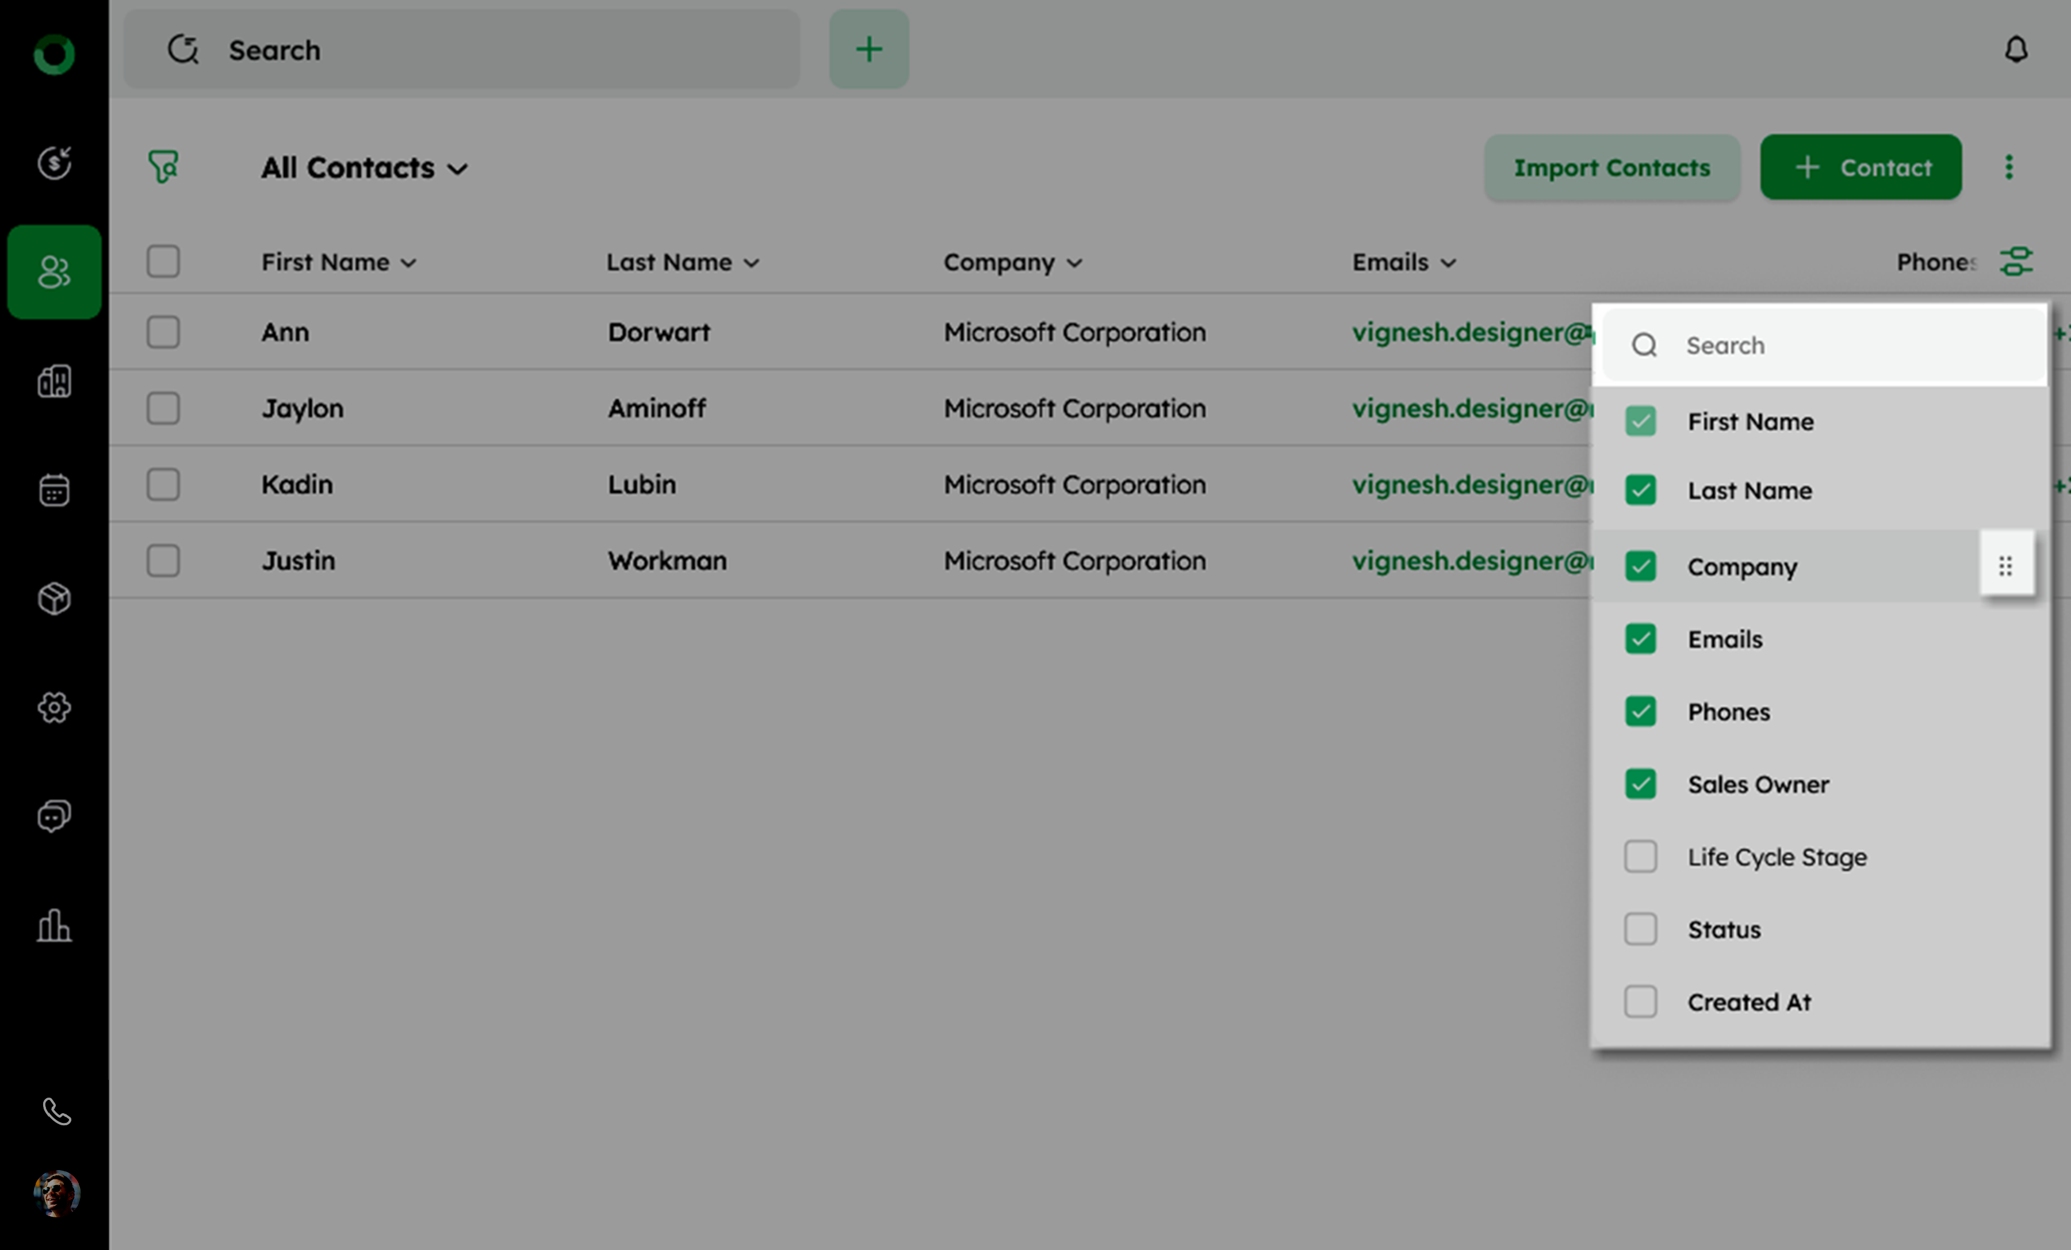Click the phone icon in sidebar
The width and height of the screenshot is (2071, 1250).
(55, 1111)
